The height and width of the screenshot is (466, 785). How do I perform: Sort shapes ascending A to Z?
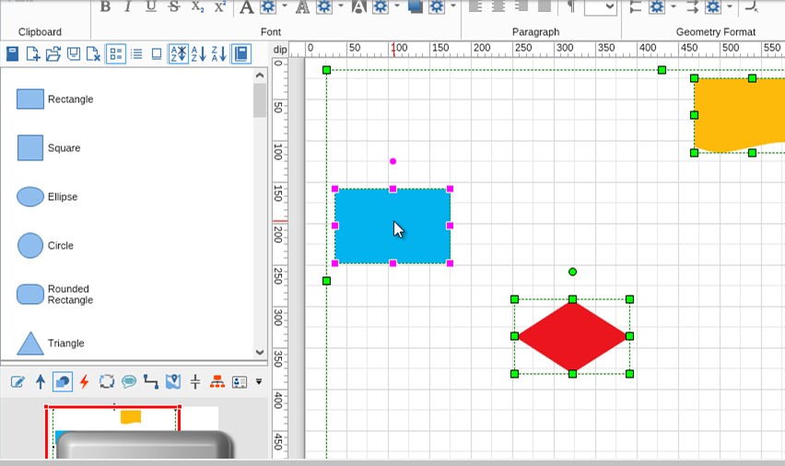coord(198,54)
